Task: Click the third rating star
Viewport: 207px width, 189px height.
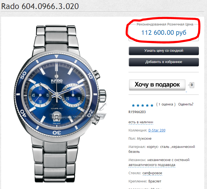Action: click(142, 105)
